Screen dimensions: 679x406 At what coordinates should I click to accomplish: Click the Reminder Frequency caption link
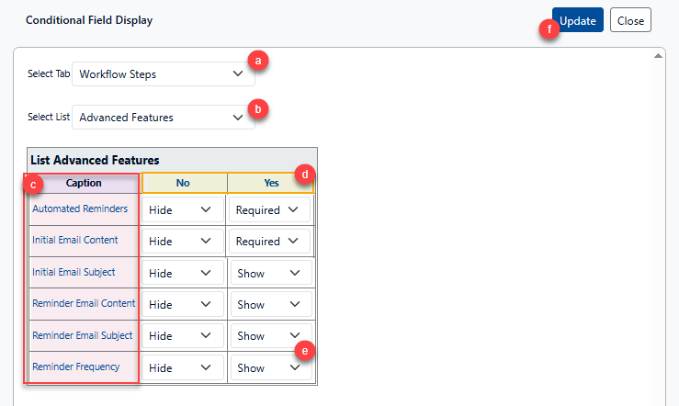(76, 367)
